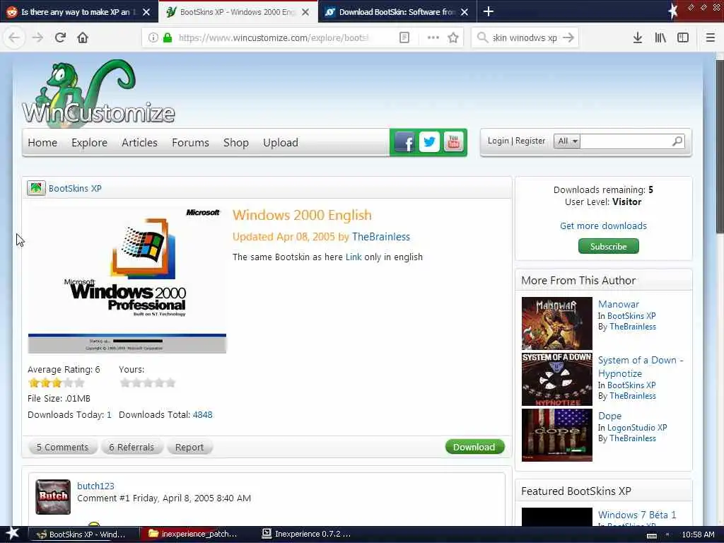Expand the 'All' search category dropdown
724x543 pixels.
pyautogui.click(x=567, y=141)
